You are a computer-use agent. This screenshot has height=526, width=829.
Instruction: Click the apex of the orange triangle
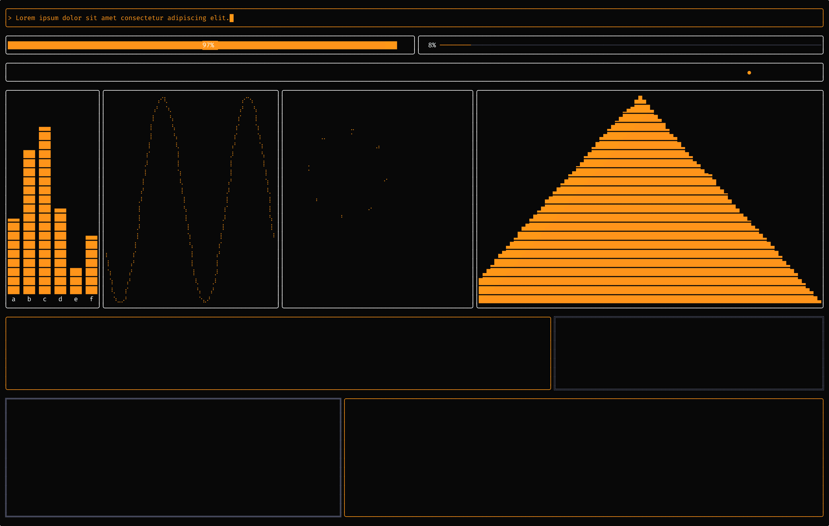pos(640,98)
